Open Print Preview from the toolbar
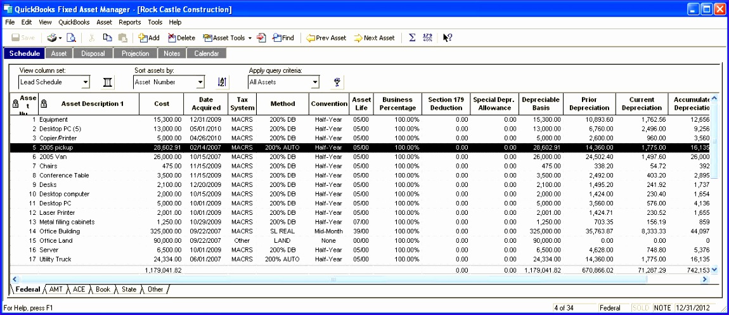The height and width of the screenshot is (315, 729). click(x=70, y=38)
